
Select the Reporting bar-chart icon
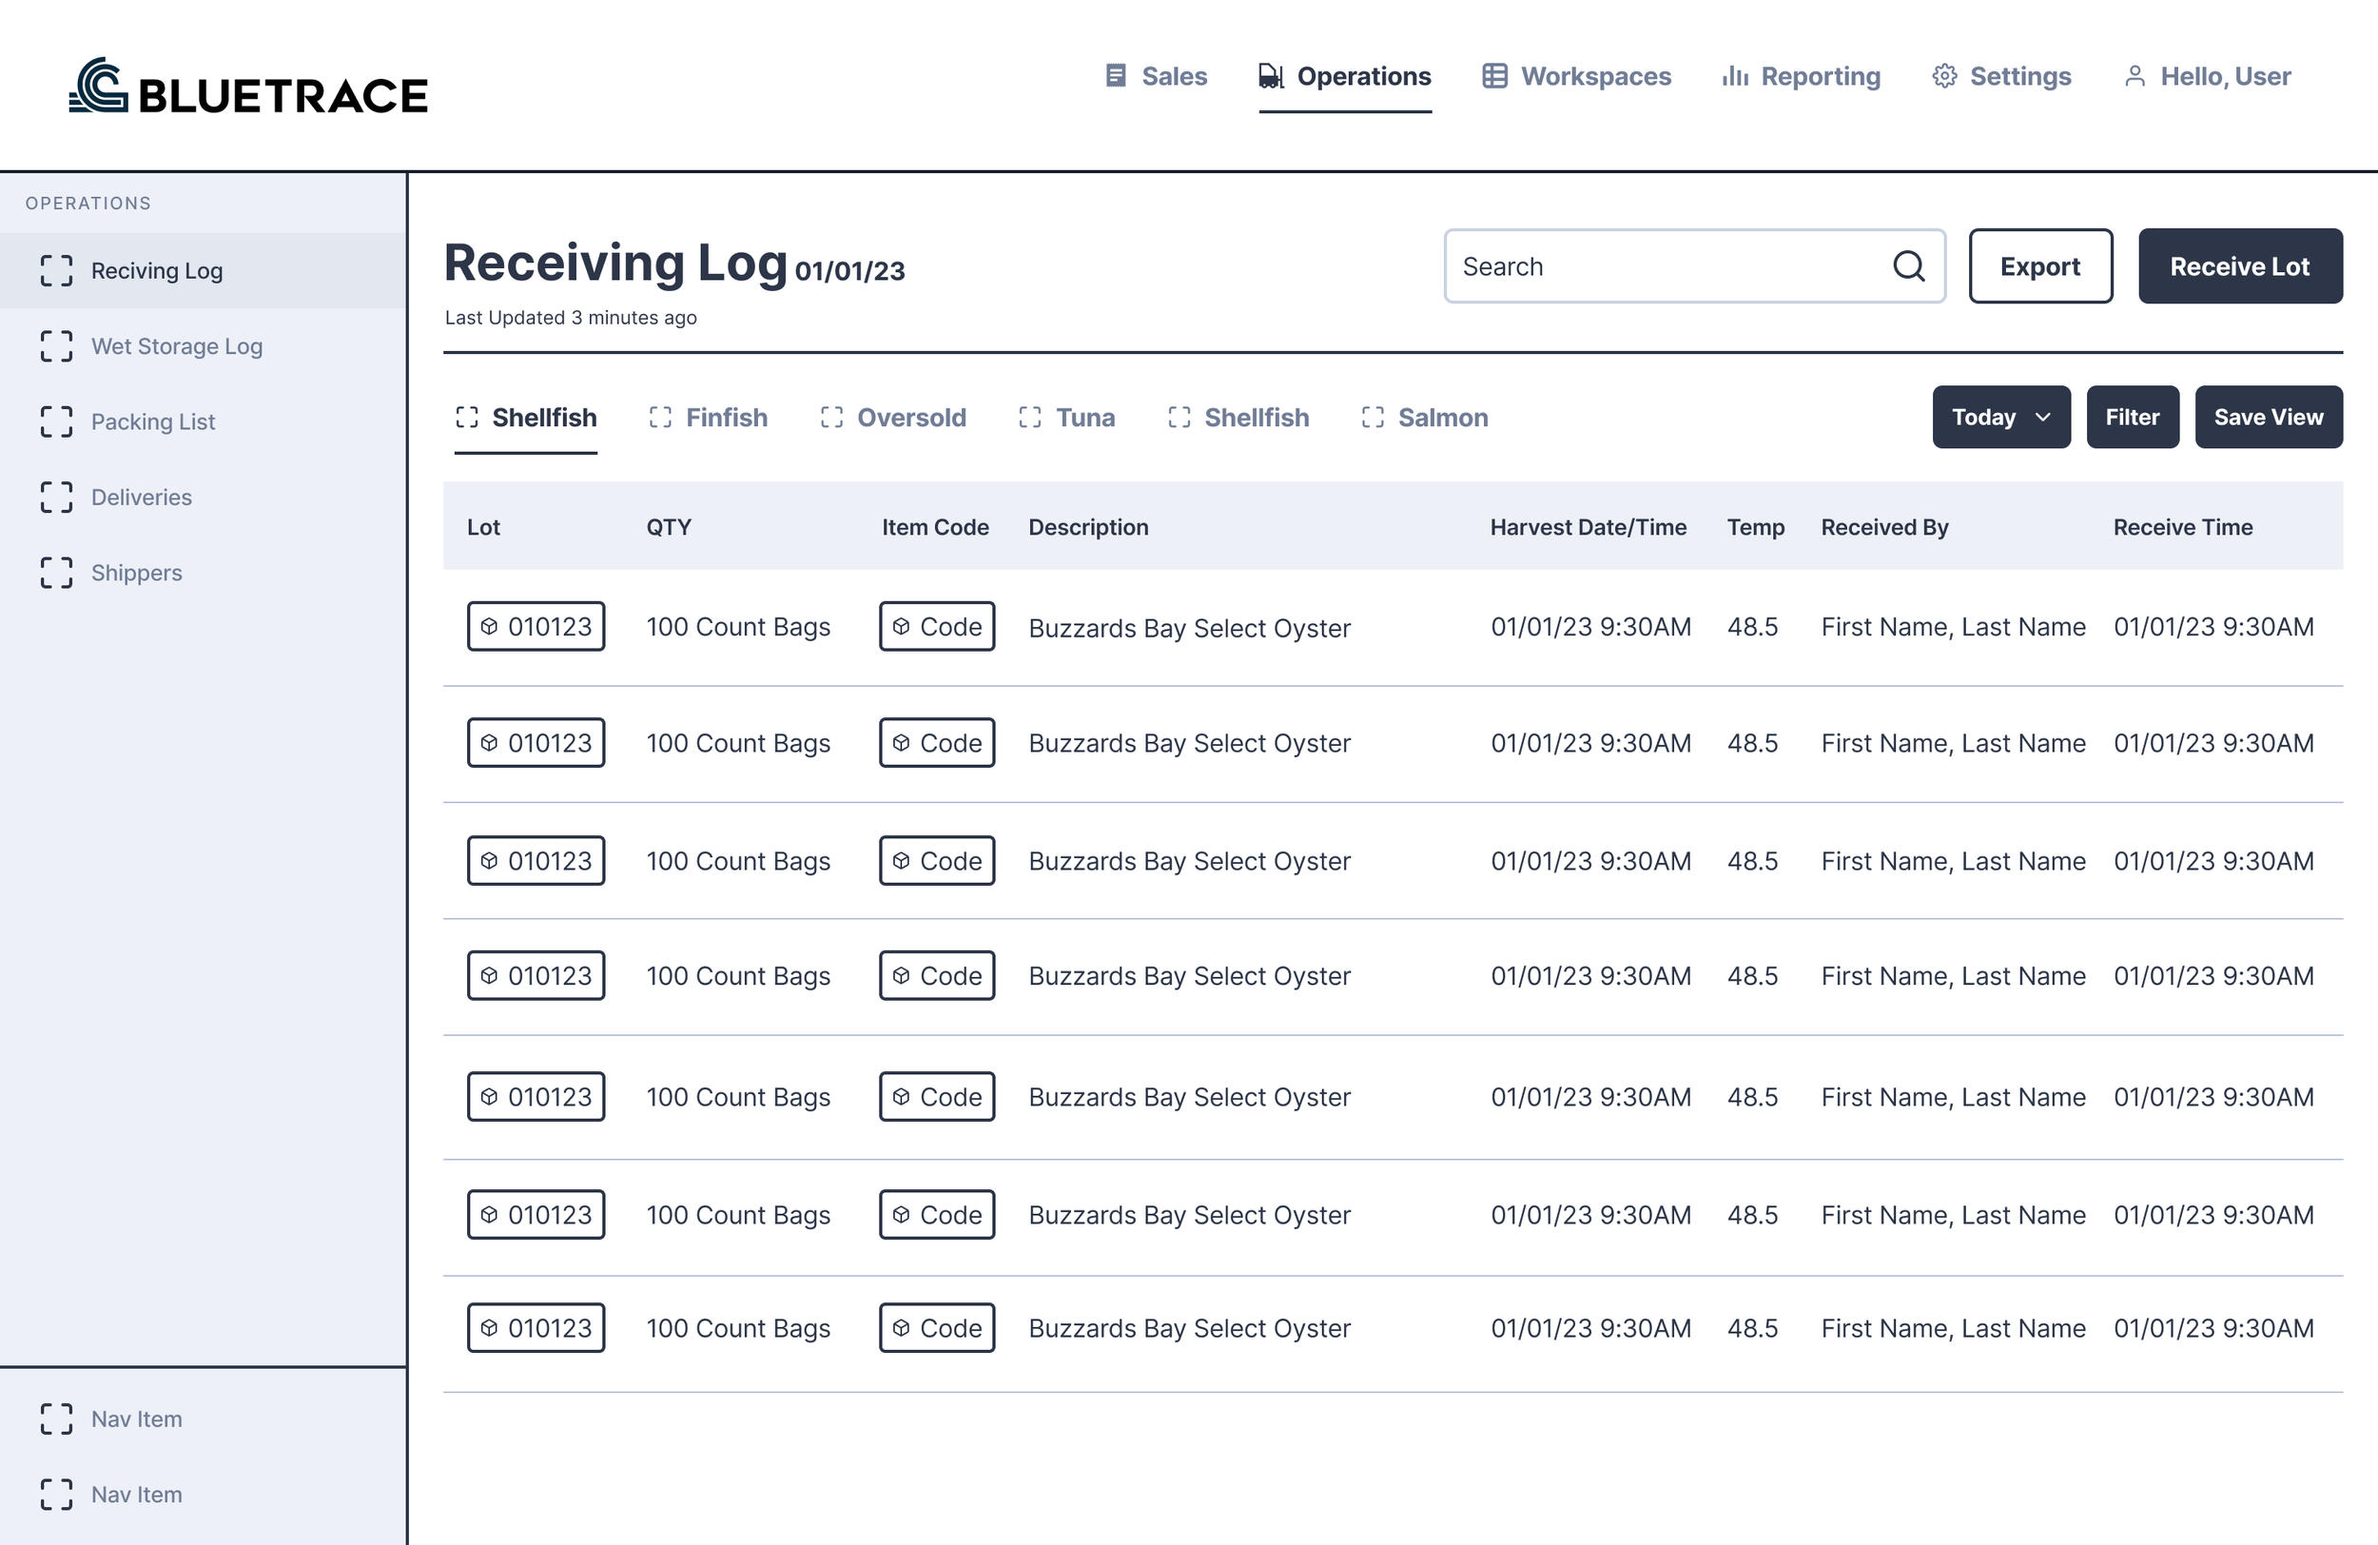1735,75
